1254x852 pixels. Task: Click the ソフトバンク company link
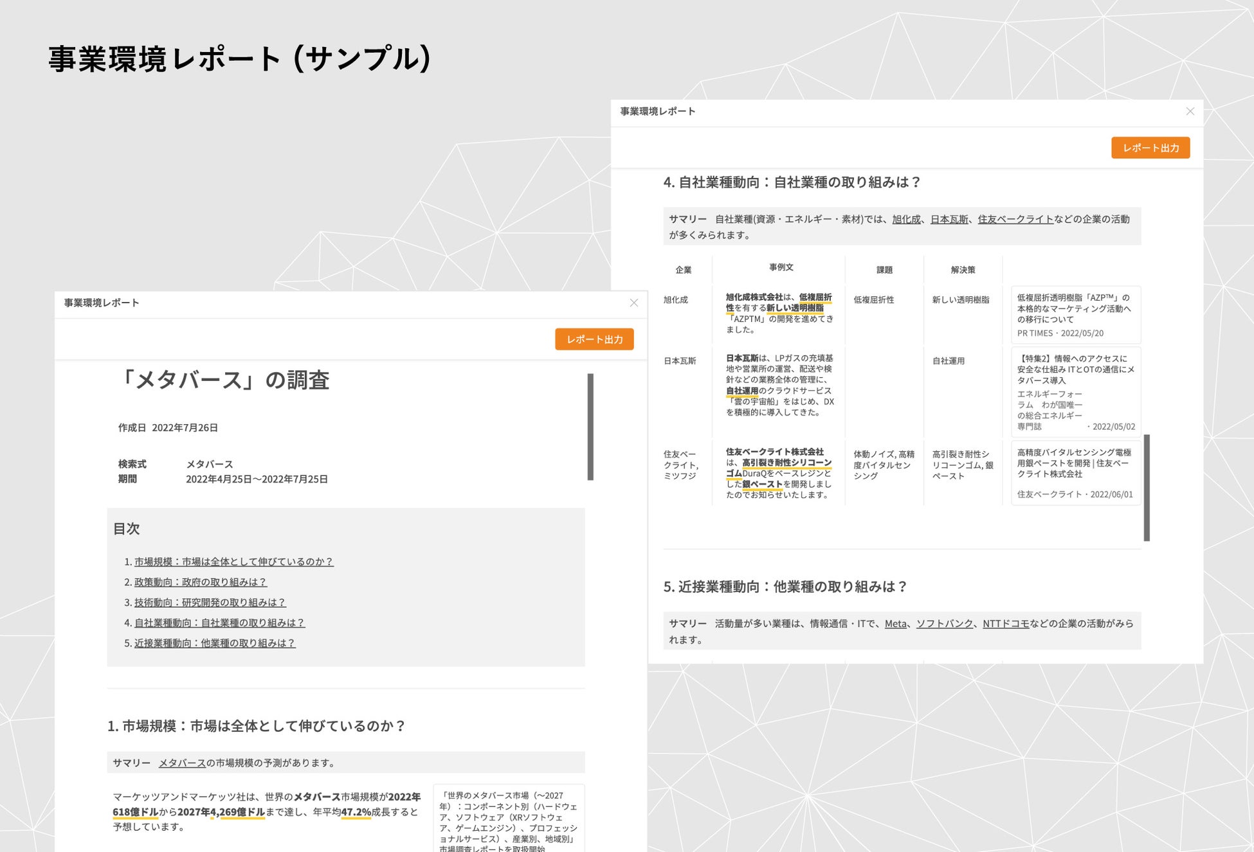point(944,623)
